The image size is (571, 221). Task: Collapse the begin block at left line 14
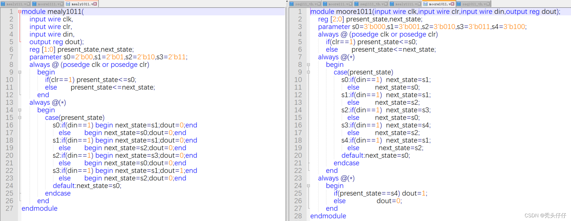click(x=20, y=110)
